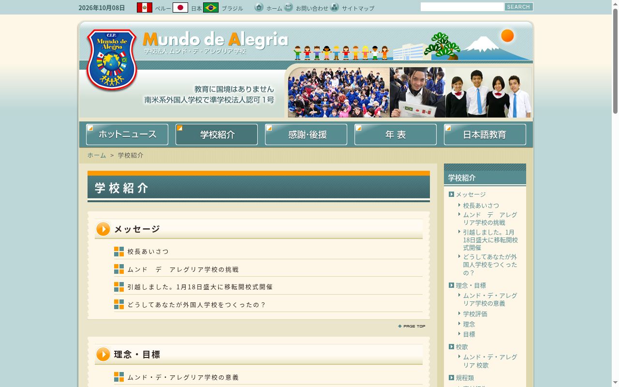Screen dimensions: 619x387
Task: Click the orange arrow icon beside メッセージ heading
Action: (103, 229)
